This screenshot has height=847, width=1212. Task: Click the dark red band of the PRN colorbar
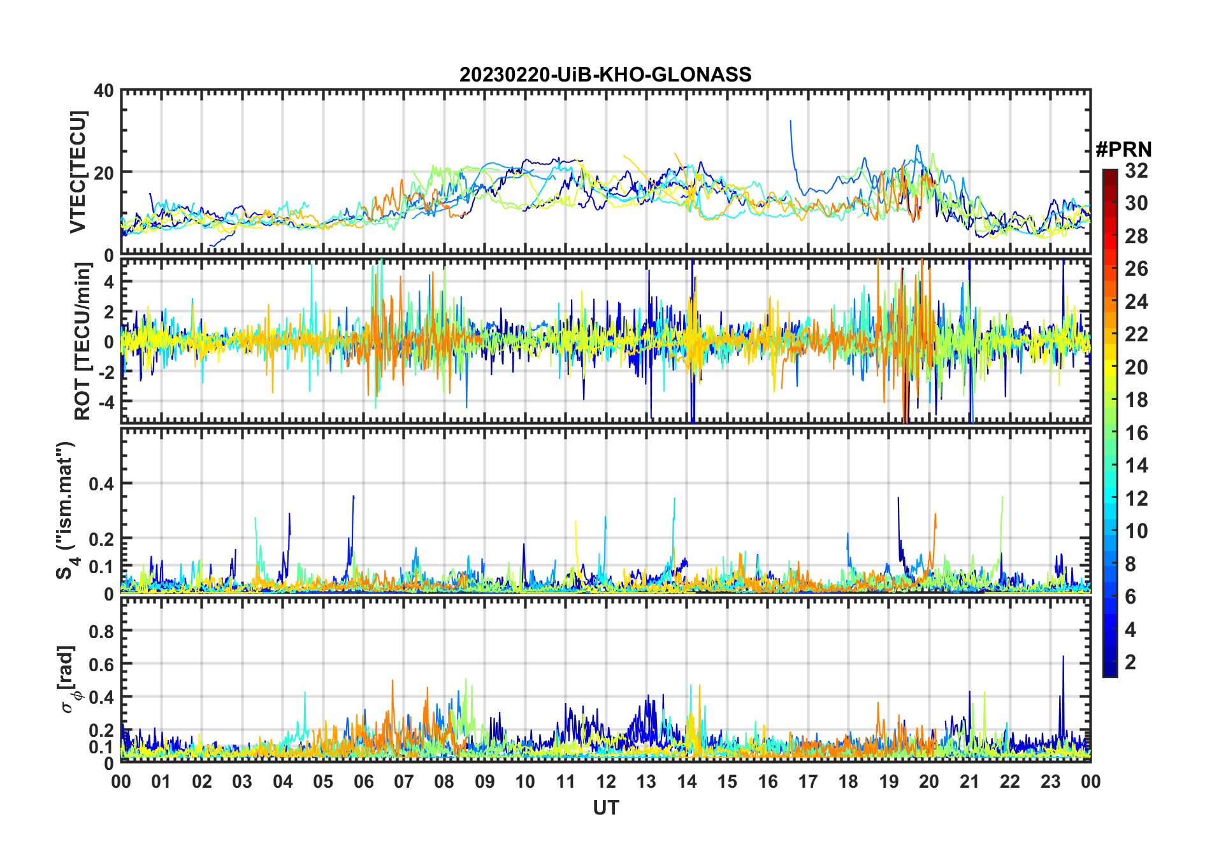pyautogui.click(x=1110, y=178)
